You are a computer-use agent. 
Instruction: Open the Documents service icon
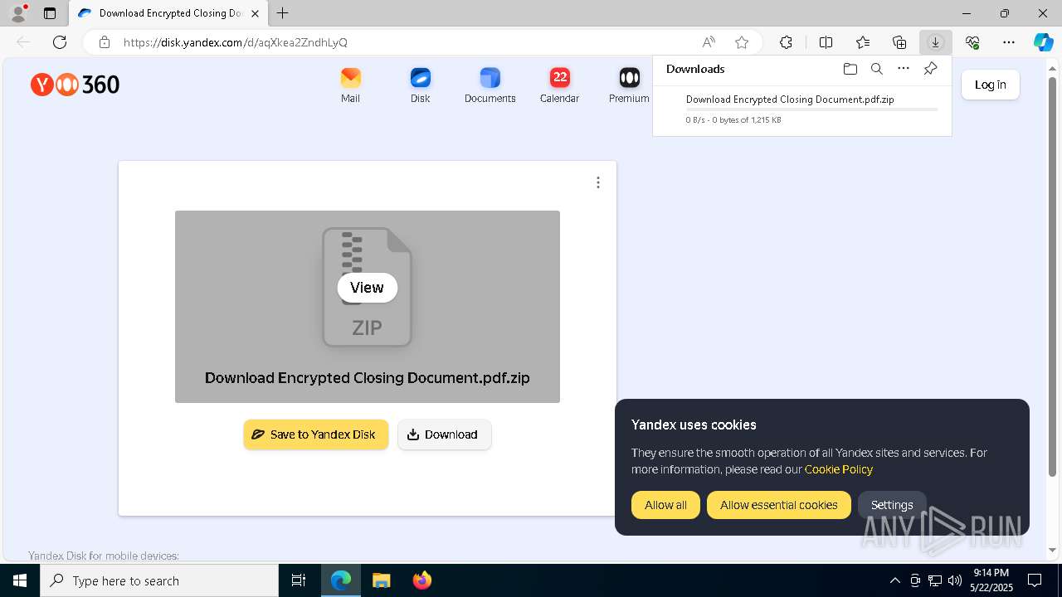pos(490,85)
